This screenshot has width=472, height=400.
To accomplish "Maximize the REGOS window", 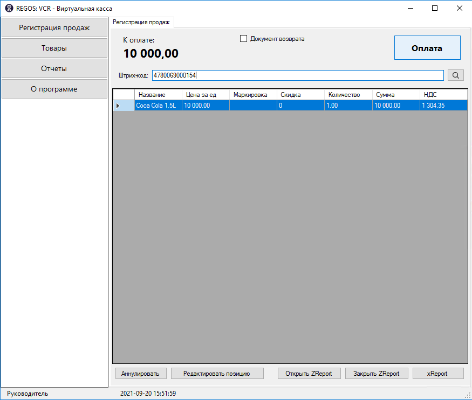I will [435, 8].
